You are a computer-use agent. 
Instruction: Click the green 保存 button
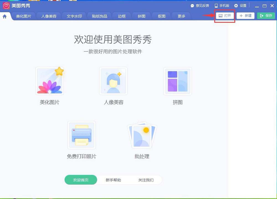coord(266,16)
